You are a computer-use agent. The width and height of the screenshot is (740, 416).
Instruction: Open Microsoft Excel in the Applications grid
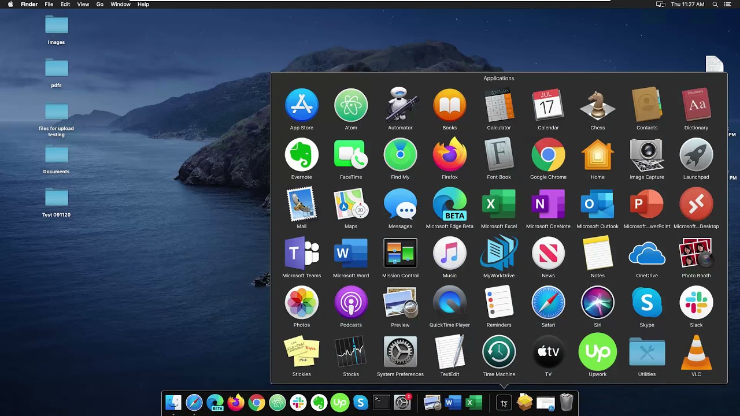coord(499,204)
